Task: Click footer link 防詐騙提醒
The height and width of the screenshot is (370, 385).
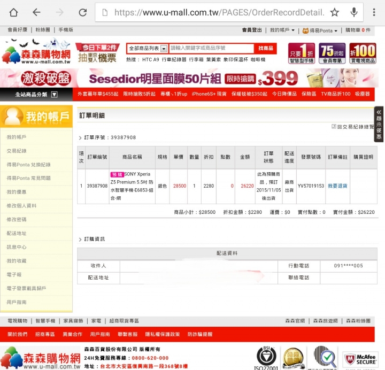Action: coord(200,334)
